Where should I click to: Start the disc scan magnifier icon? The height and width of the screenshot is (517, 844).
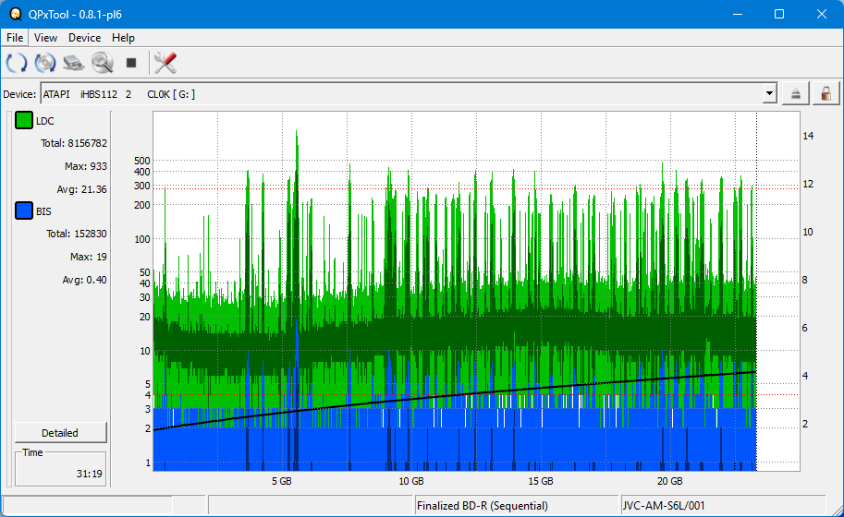point(102,63)
